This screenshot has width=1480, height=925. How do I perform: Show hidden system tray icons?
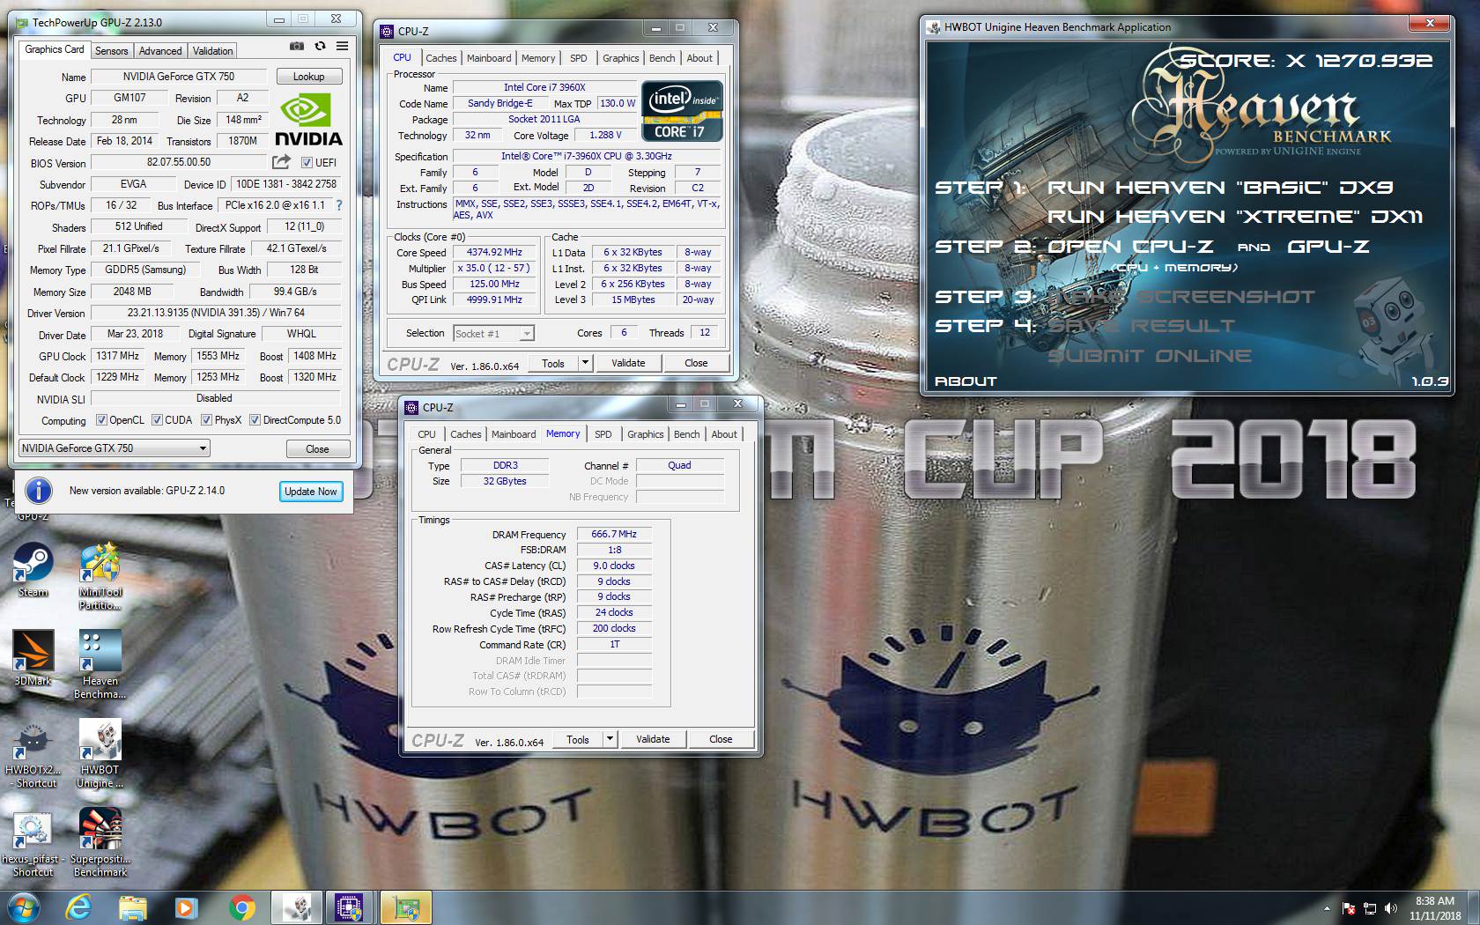click(x=1327, y=908)
